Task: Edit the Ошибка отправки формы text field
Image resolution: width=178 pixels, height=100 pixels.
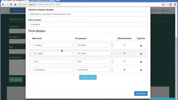Action: 88,14
